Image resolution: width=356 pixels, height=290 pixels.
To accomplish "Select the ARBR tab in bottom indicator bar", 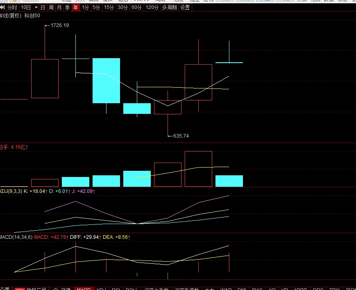I will point(300,289).
